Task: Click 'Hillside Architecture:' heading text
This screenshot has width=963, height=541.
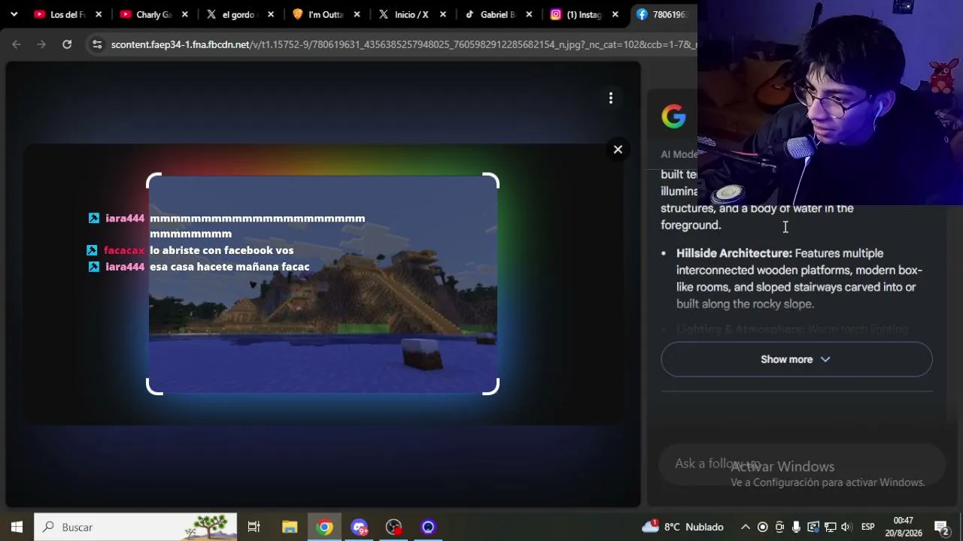Action: click(x=734, y=253)
